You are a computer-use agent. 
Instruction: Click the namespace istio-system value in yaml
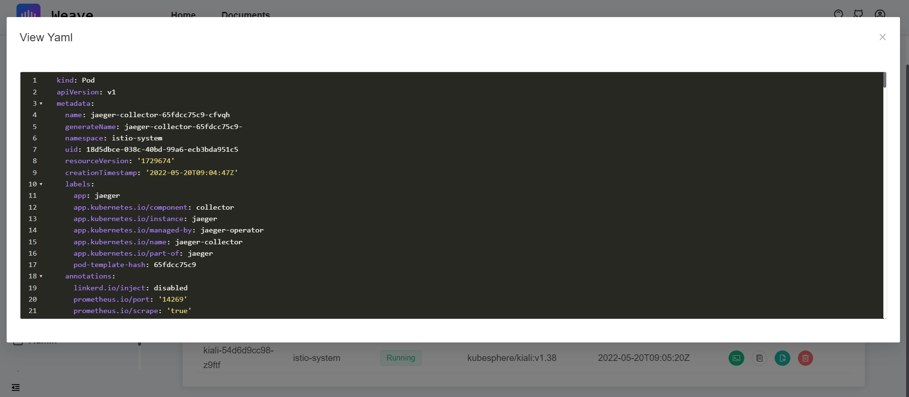tap(137, 138)
